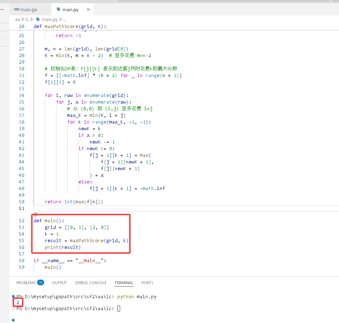Expand the breadcrumb symbol ellipsis

[65, 20]
